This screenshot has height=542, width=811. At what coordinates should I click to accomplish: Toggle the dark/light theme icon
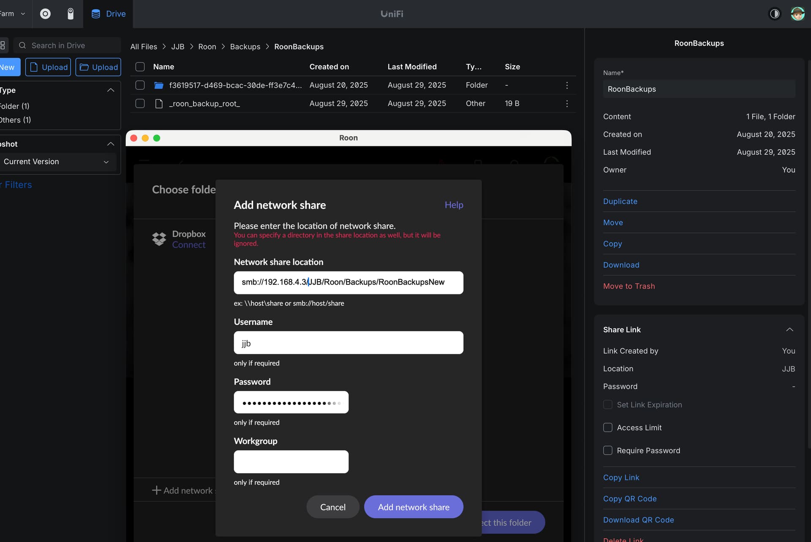click(x=774, y=14)
